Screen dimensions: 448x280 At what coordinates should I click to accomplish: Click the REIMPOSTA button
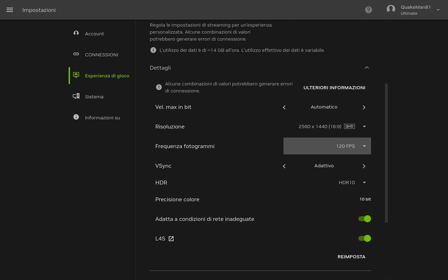[351, 257]
